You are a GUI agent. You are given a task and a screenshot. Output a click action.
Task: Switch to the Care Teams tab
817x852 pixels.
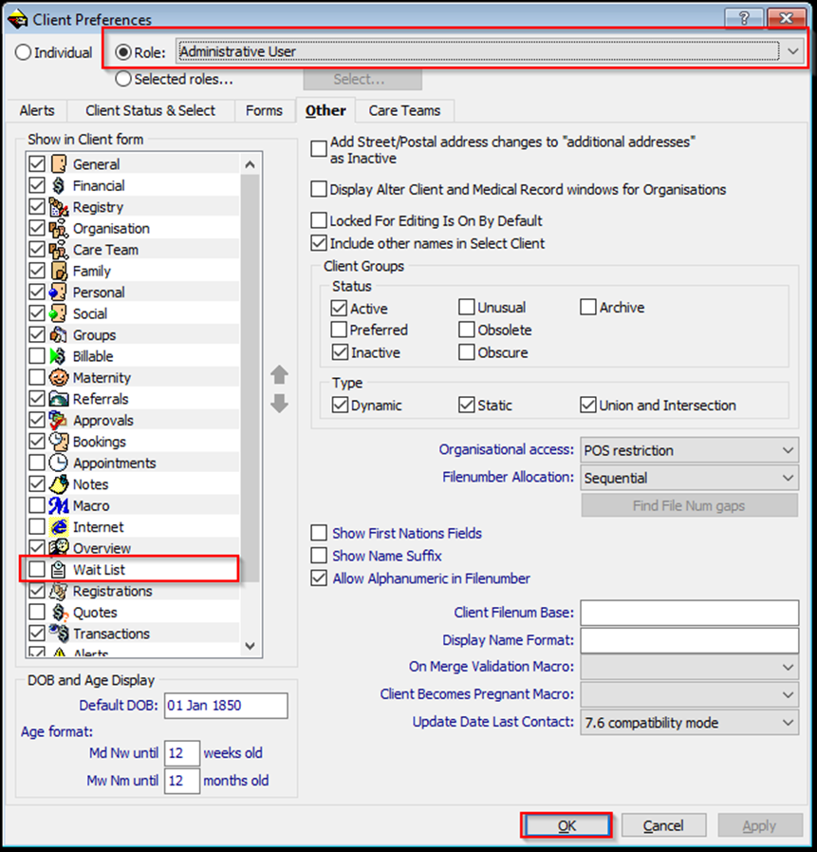[404, 110]
